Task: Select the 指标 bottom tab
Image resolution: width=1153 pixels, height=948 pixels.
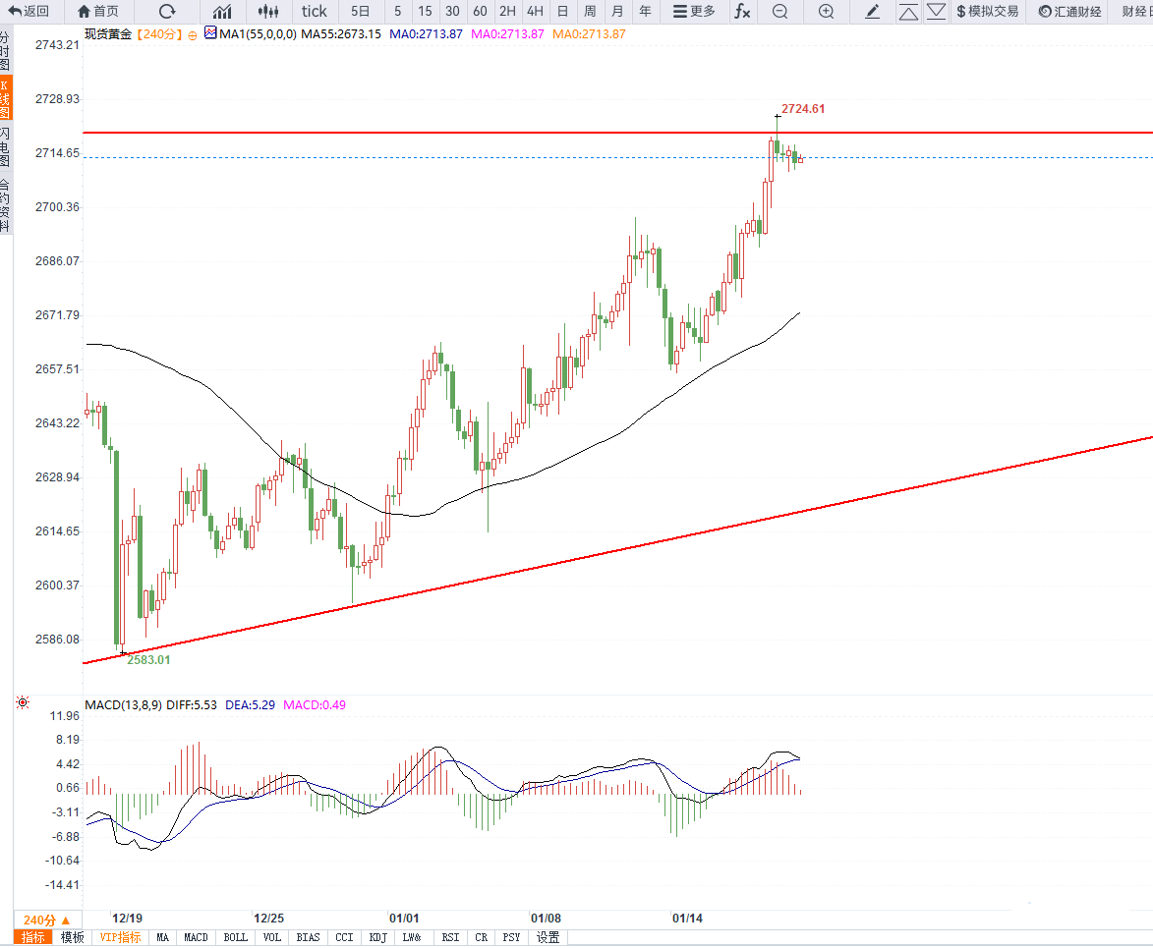Action: tap(33, 937)
